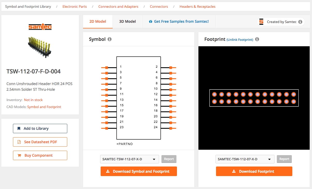Open Get Free Samples from Samtec tab

[x=179, y=21]
